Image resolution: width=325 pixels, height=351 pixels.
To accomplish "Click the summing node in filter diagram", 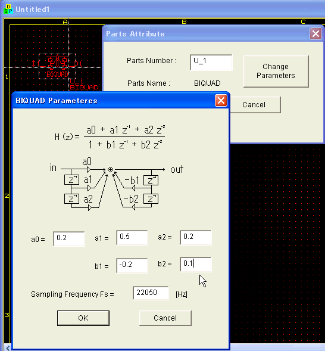I will (110, 170).
